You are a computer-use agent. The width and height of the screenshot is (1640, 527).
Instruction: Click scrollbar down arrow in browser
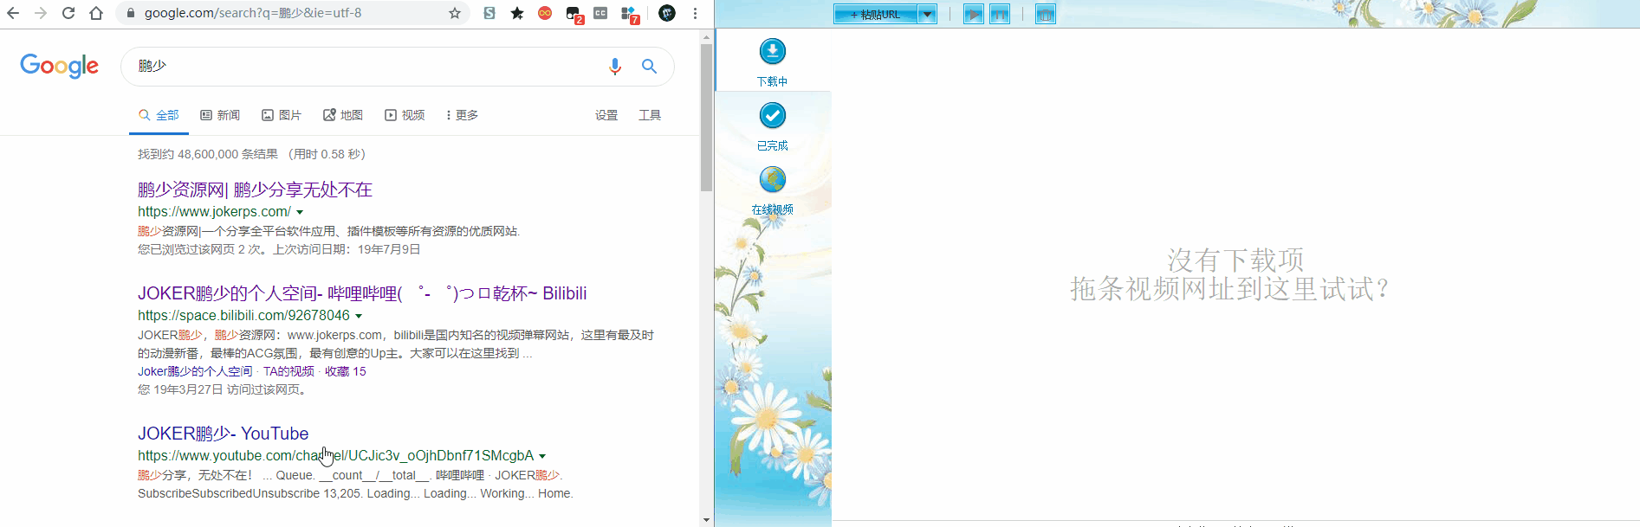pyautogui.click(x=707, y=520)
